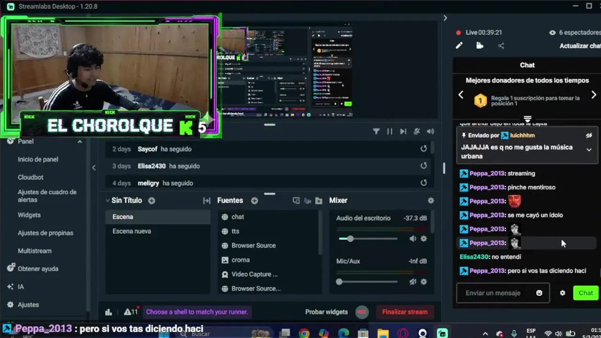Pause the alert queue
The image size is (601, 338).
coord(389,131)
